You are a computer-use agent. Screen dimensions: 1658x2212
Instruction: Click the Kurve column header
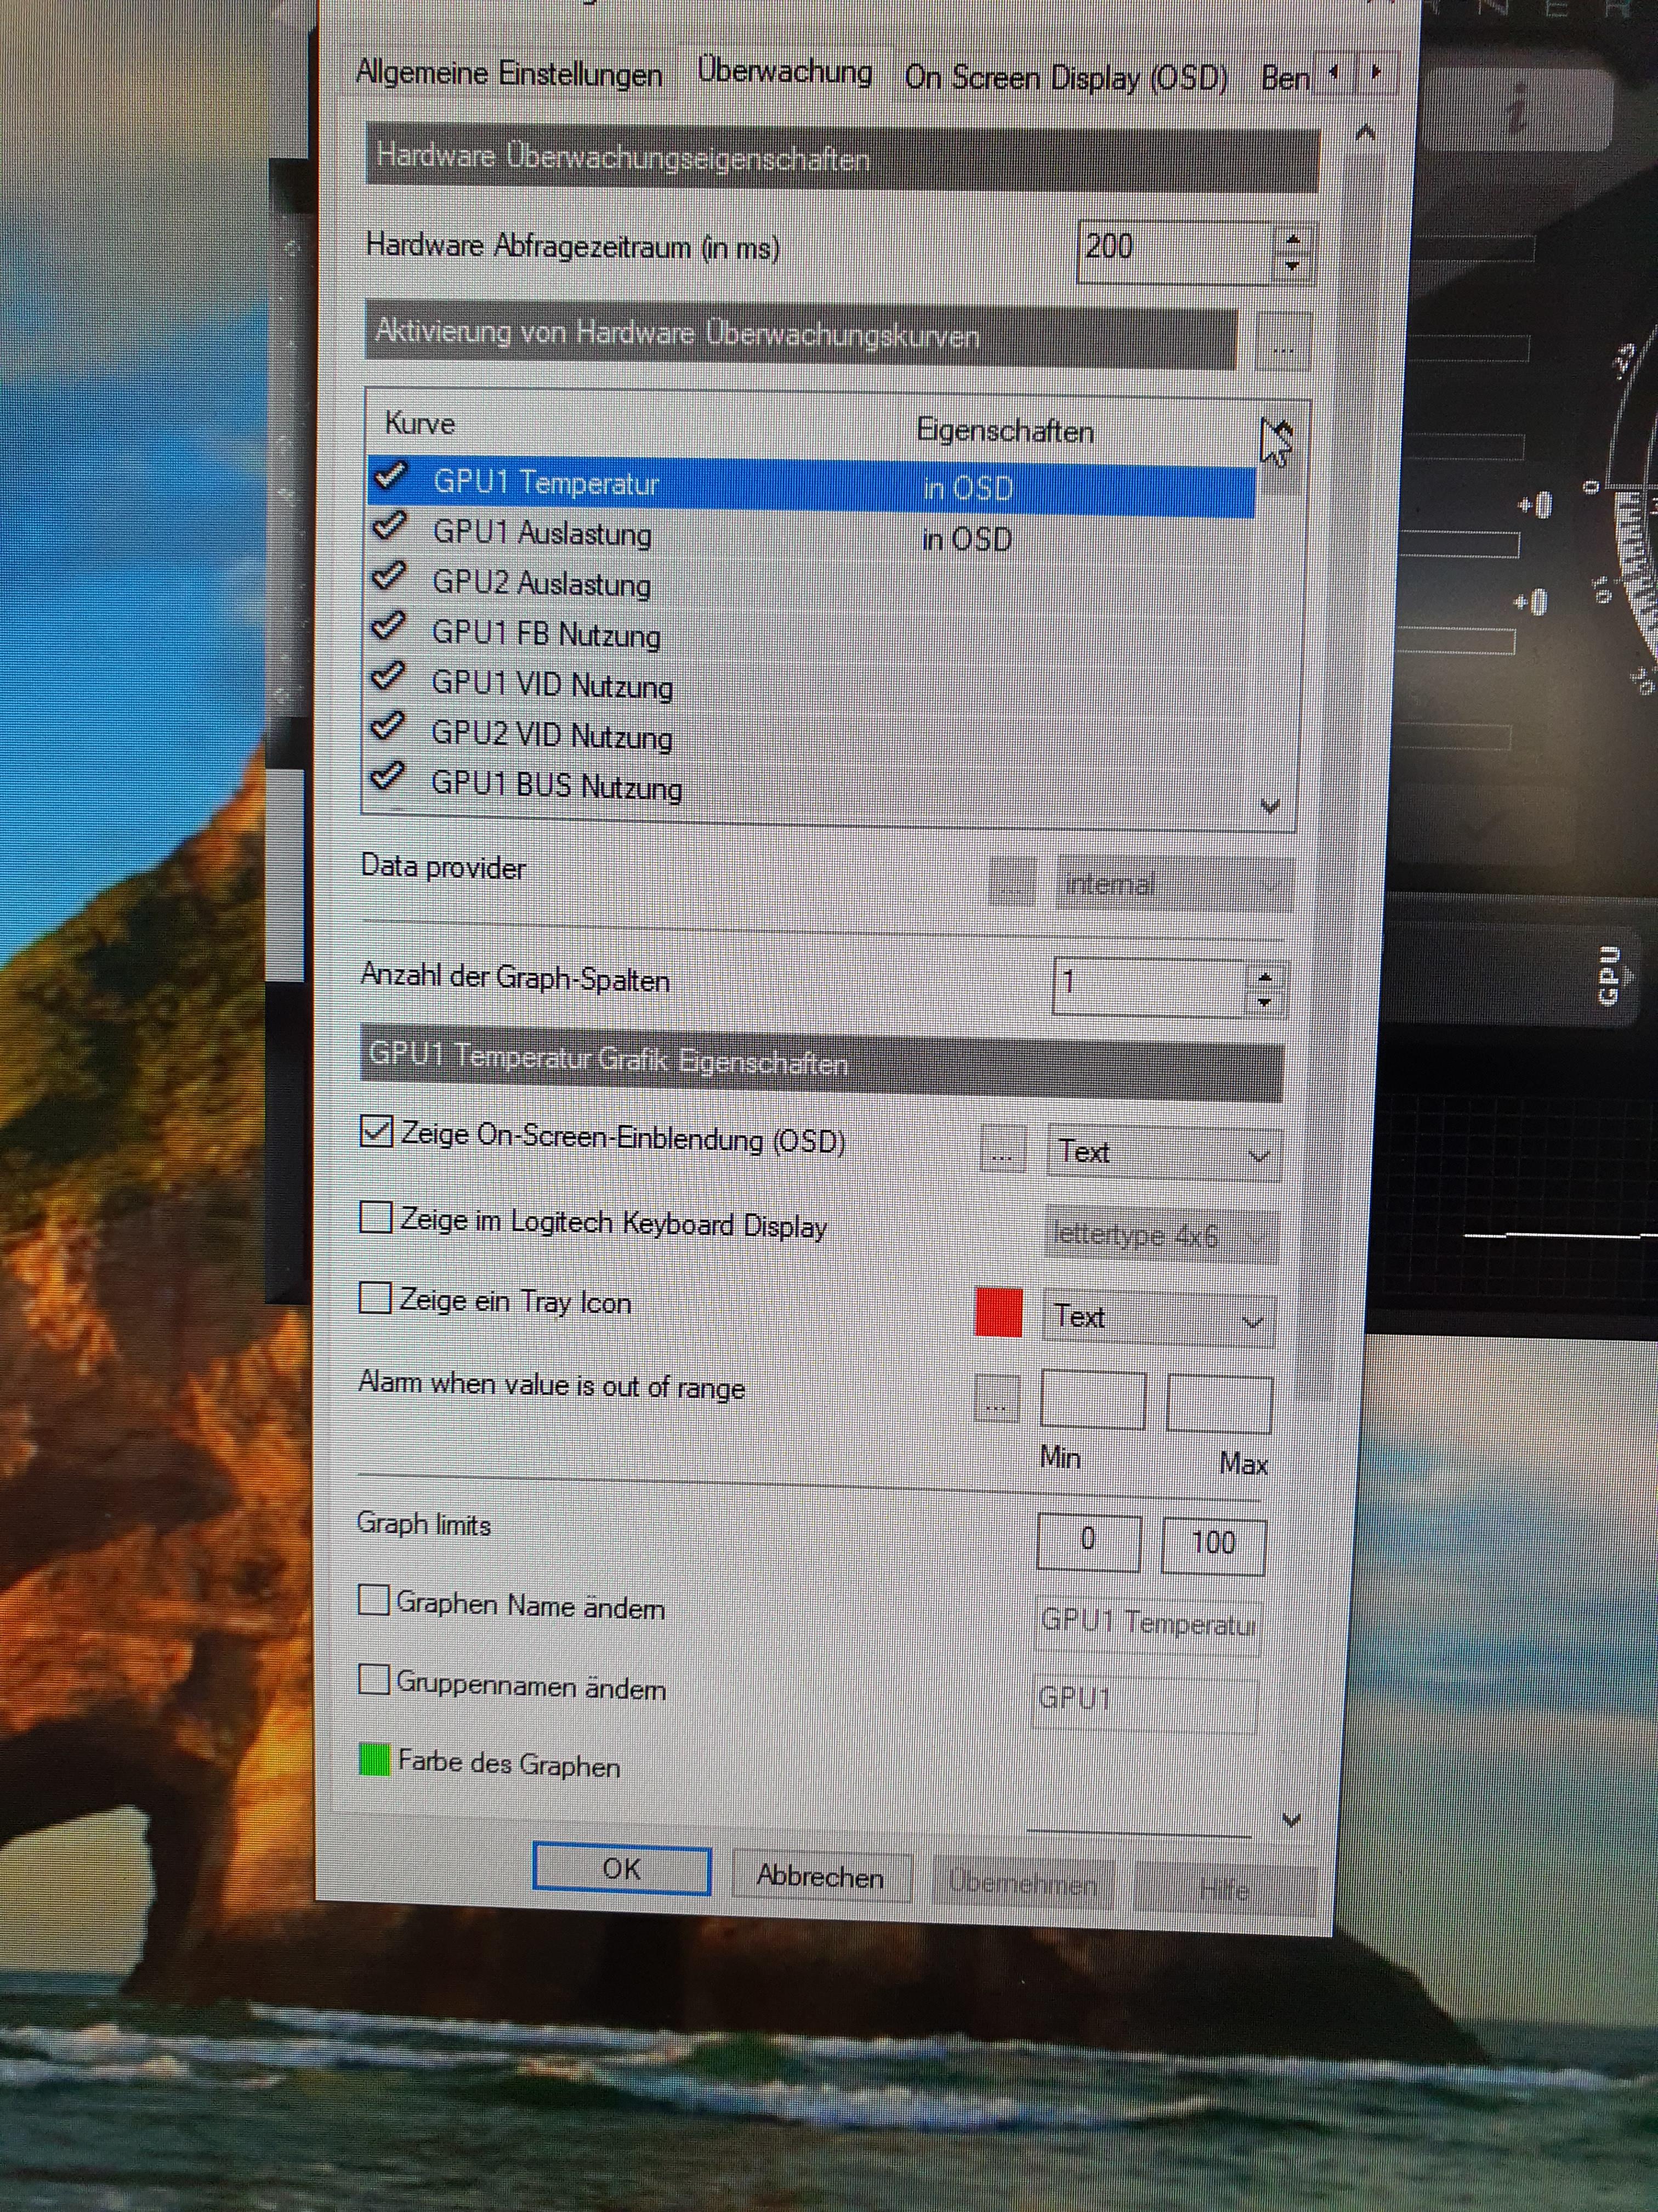420,424
